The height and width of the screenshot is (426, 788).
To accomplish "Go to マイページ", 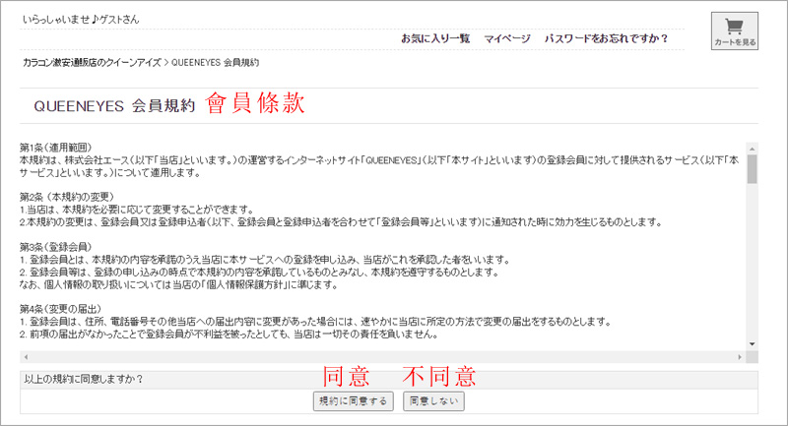I will pos(506,38).
